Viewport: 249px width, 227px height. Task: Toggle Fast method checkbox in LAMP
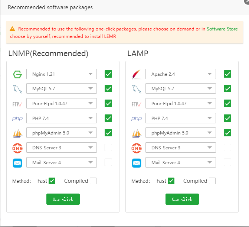171,181
